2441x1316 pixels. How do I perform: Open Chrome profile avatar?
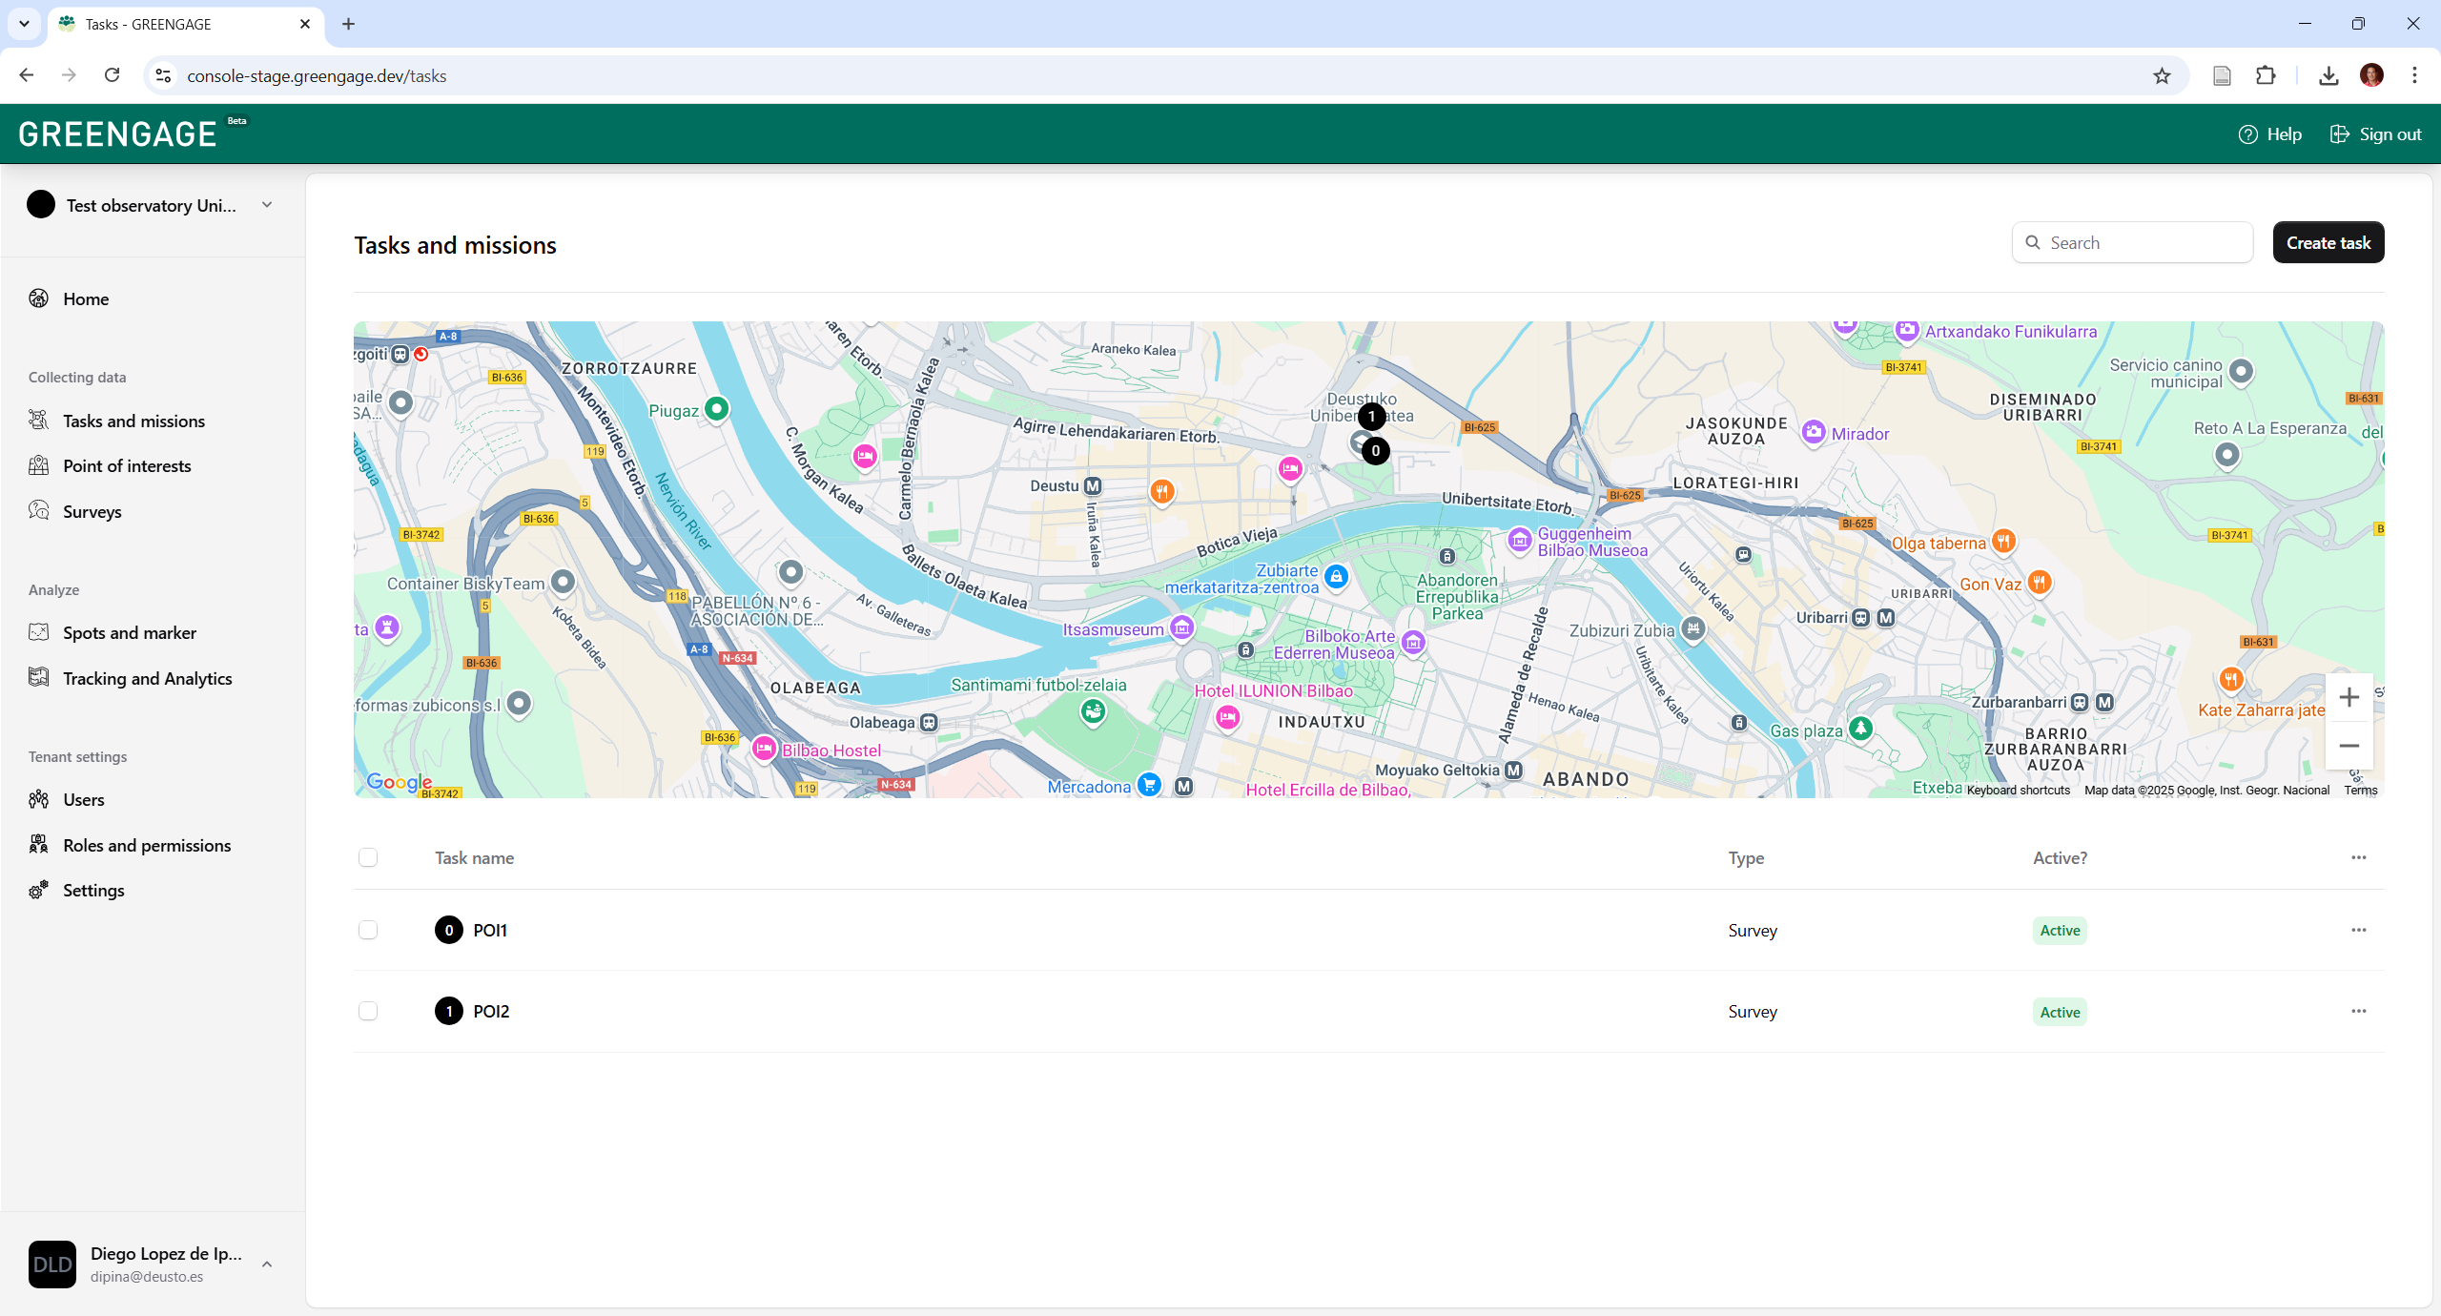(x=2372, y=75)
